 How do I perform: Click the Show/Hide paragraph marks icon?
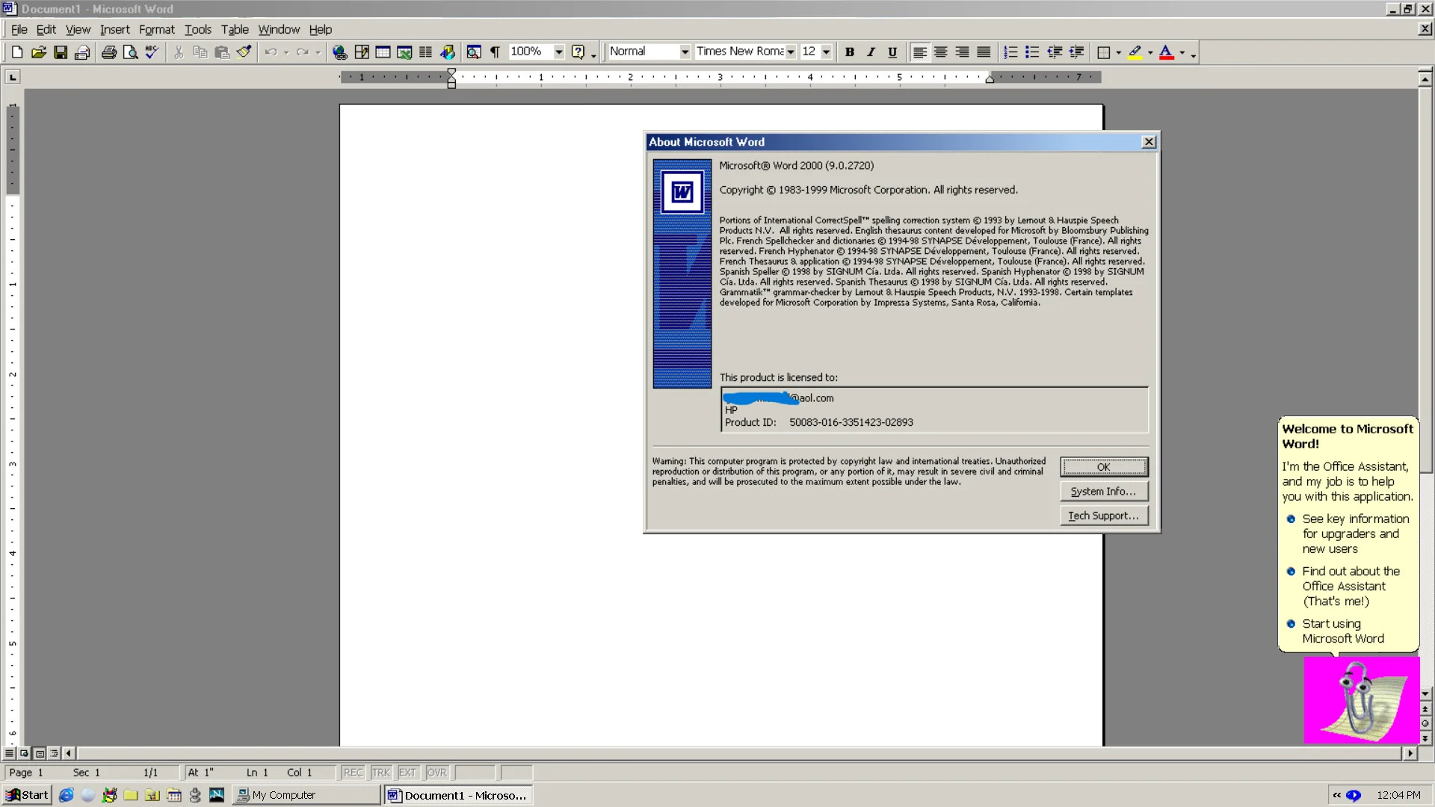coord(496,52)
